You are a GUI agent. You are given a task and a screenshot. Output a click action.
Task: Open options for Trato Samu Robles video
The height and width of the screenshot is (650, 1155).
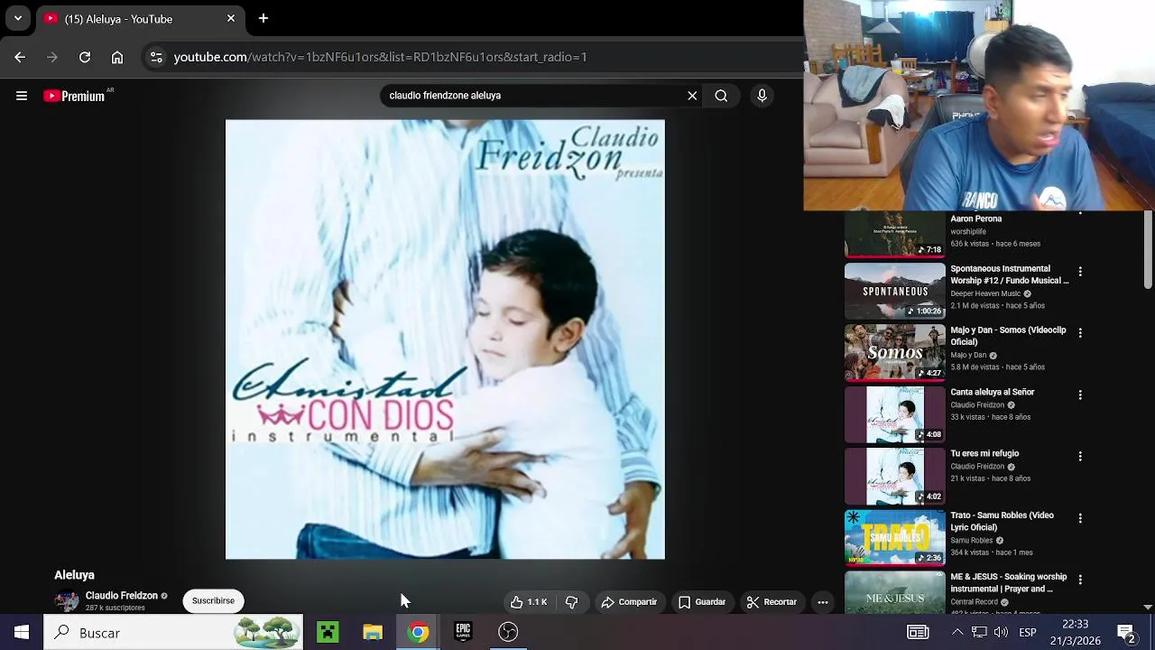1080,517
